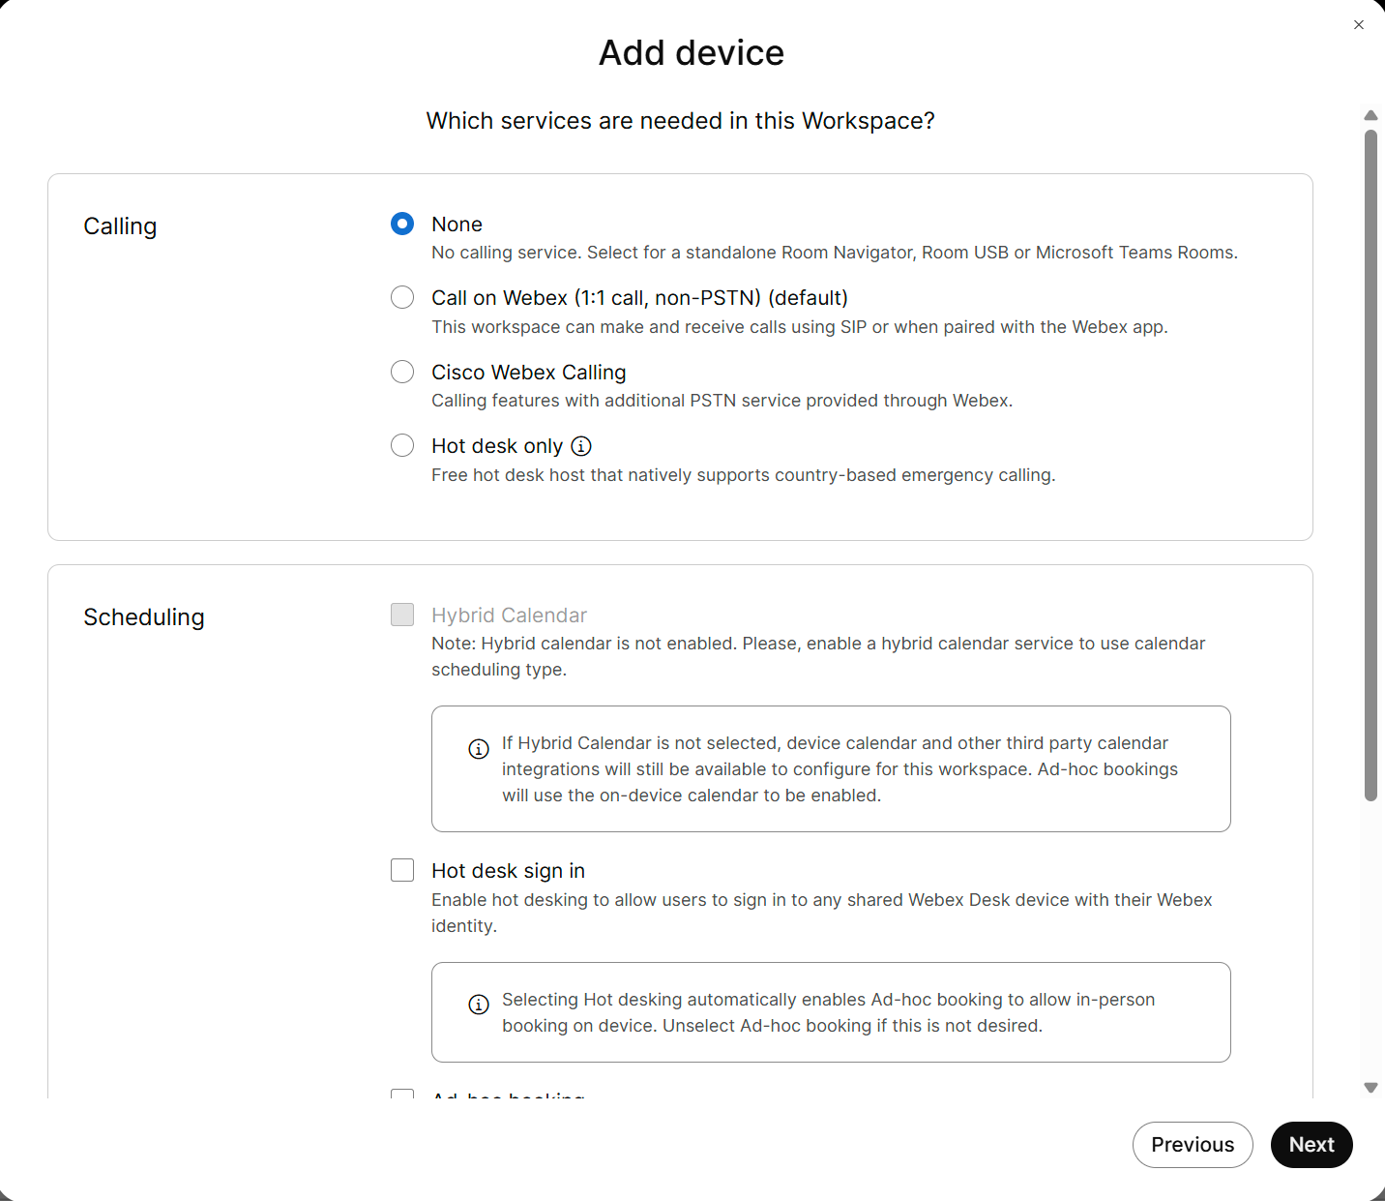
Task: Tick the partially visible Ad-hoc booking checkbox
Action: point(402,1094)
